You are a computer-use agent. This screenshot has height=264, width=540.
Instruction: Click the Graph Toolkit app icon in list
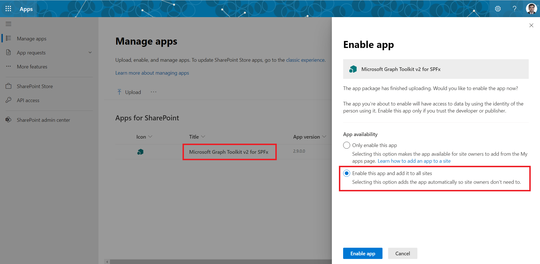point(140,152)
